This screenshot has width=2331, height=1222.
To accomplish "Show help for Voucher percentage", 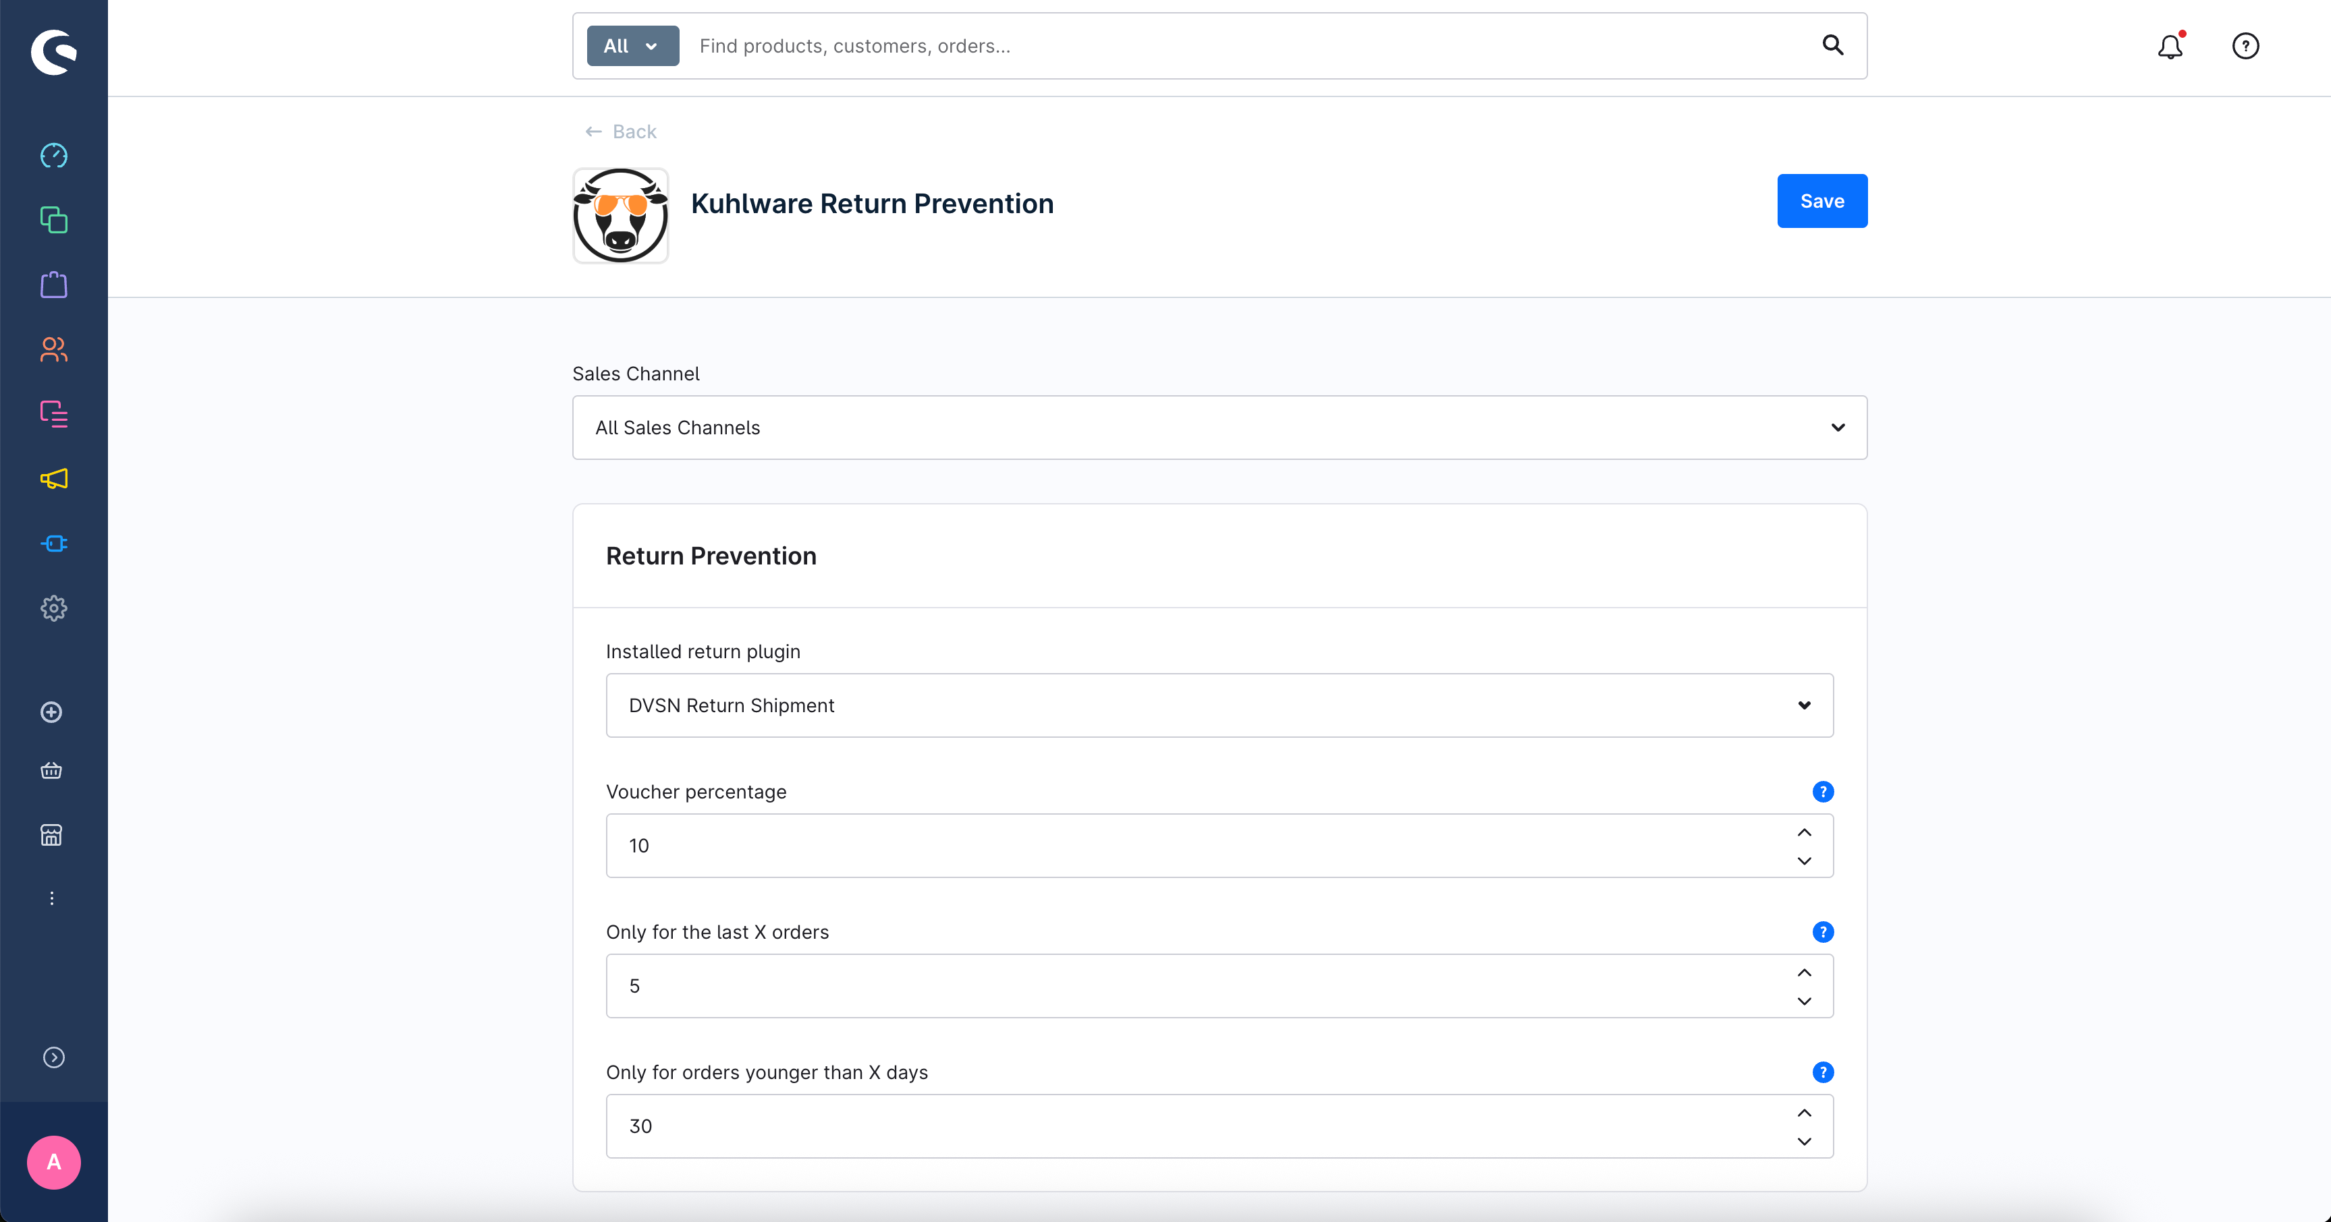I will pyautogui.click(x=1822, y=792).
